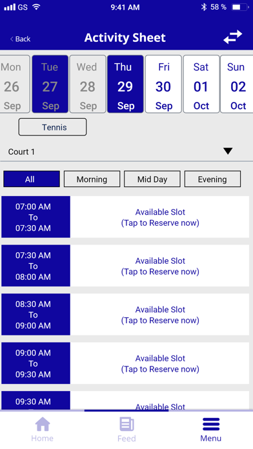Tap the 07:30 AM To 08:00 AM time label

tap(35, 266)
